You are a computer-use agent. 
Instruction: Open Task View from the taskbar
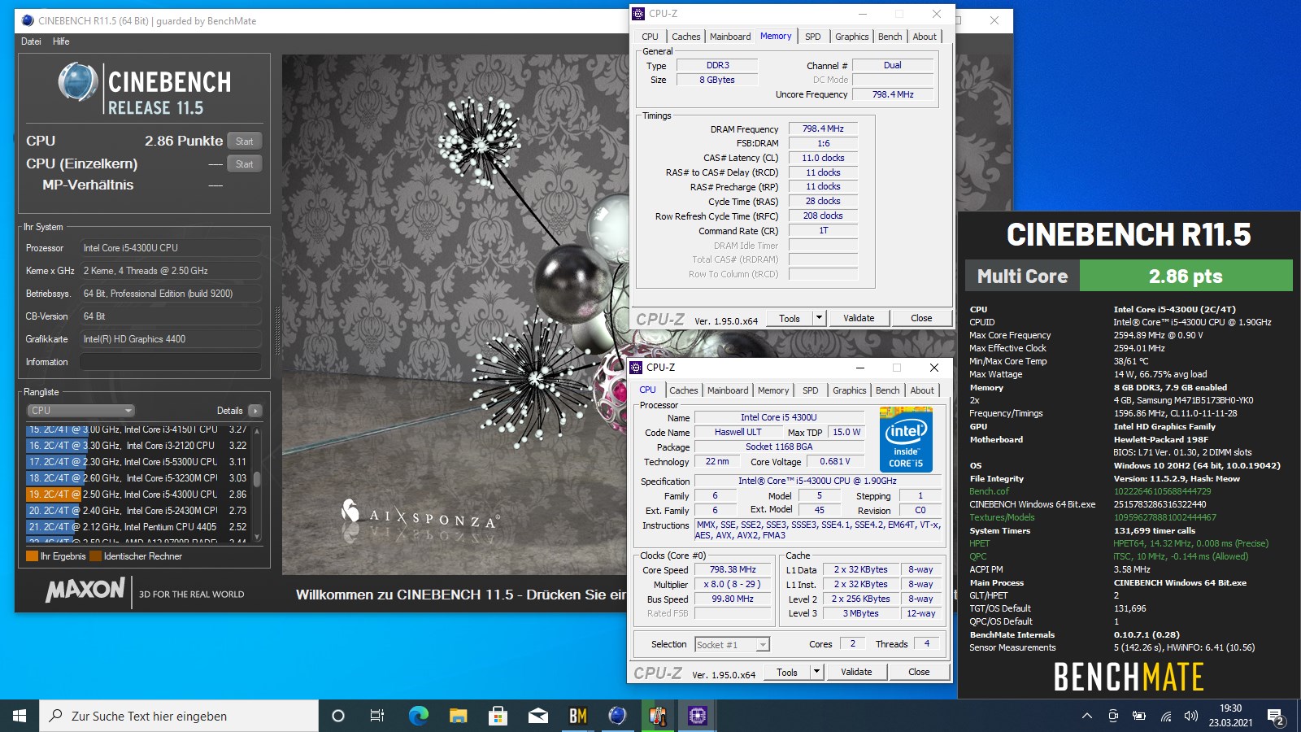point(377,716)
